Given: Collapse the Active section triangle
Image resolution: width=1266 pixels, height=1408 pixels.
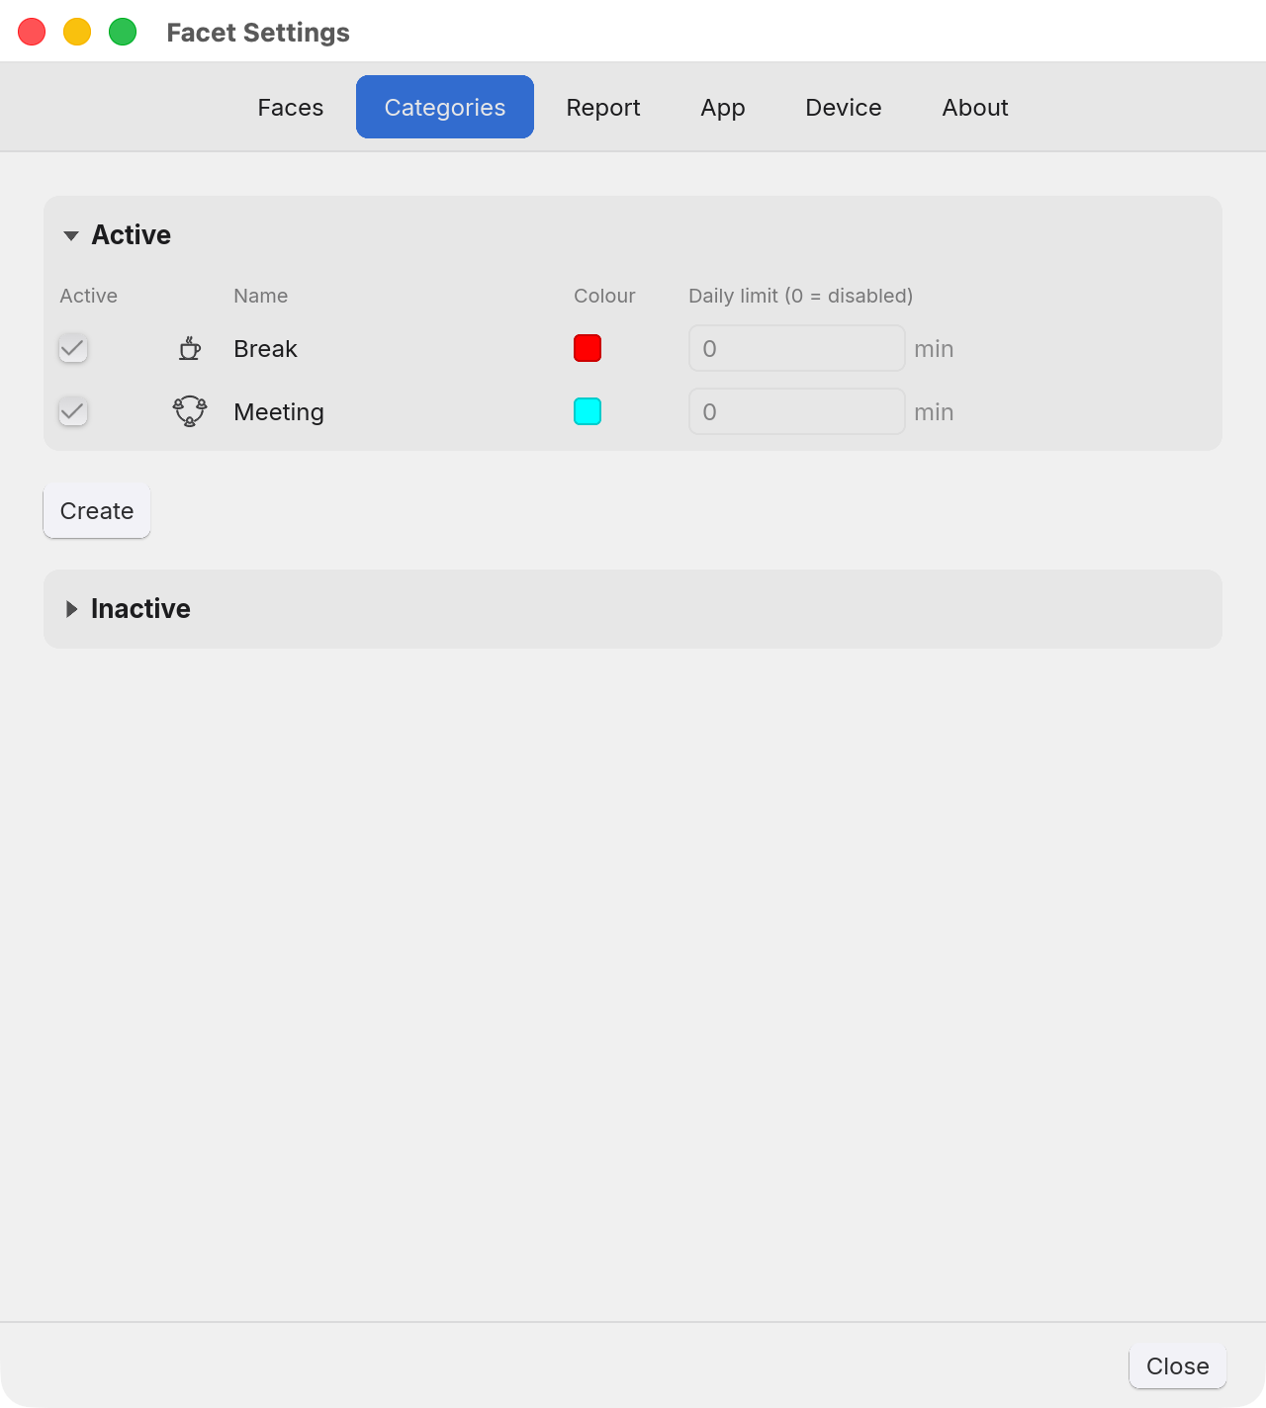Looking at the screenshot, I should [71, 235].
